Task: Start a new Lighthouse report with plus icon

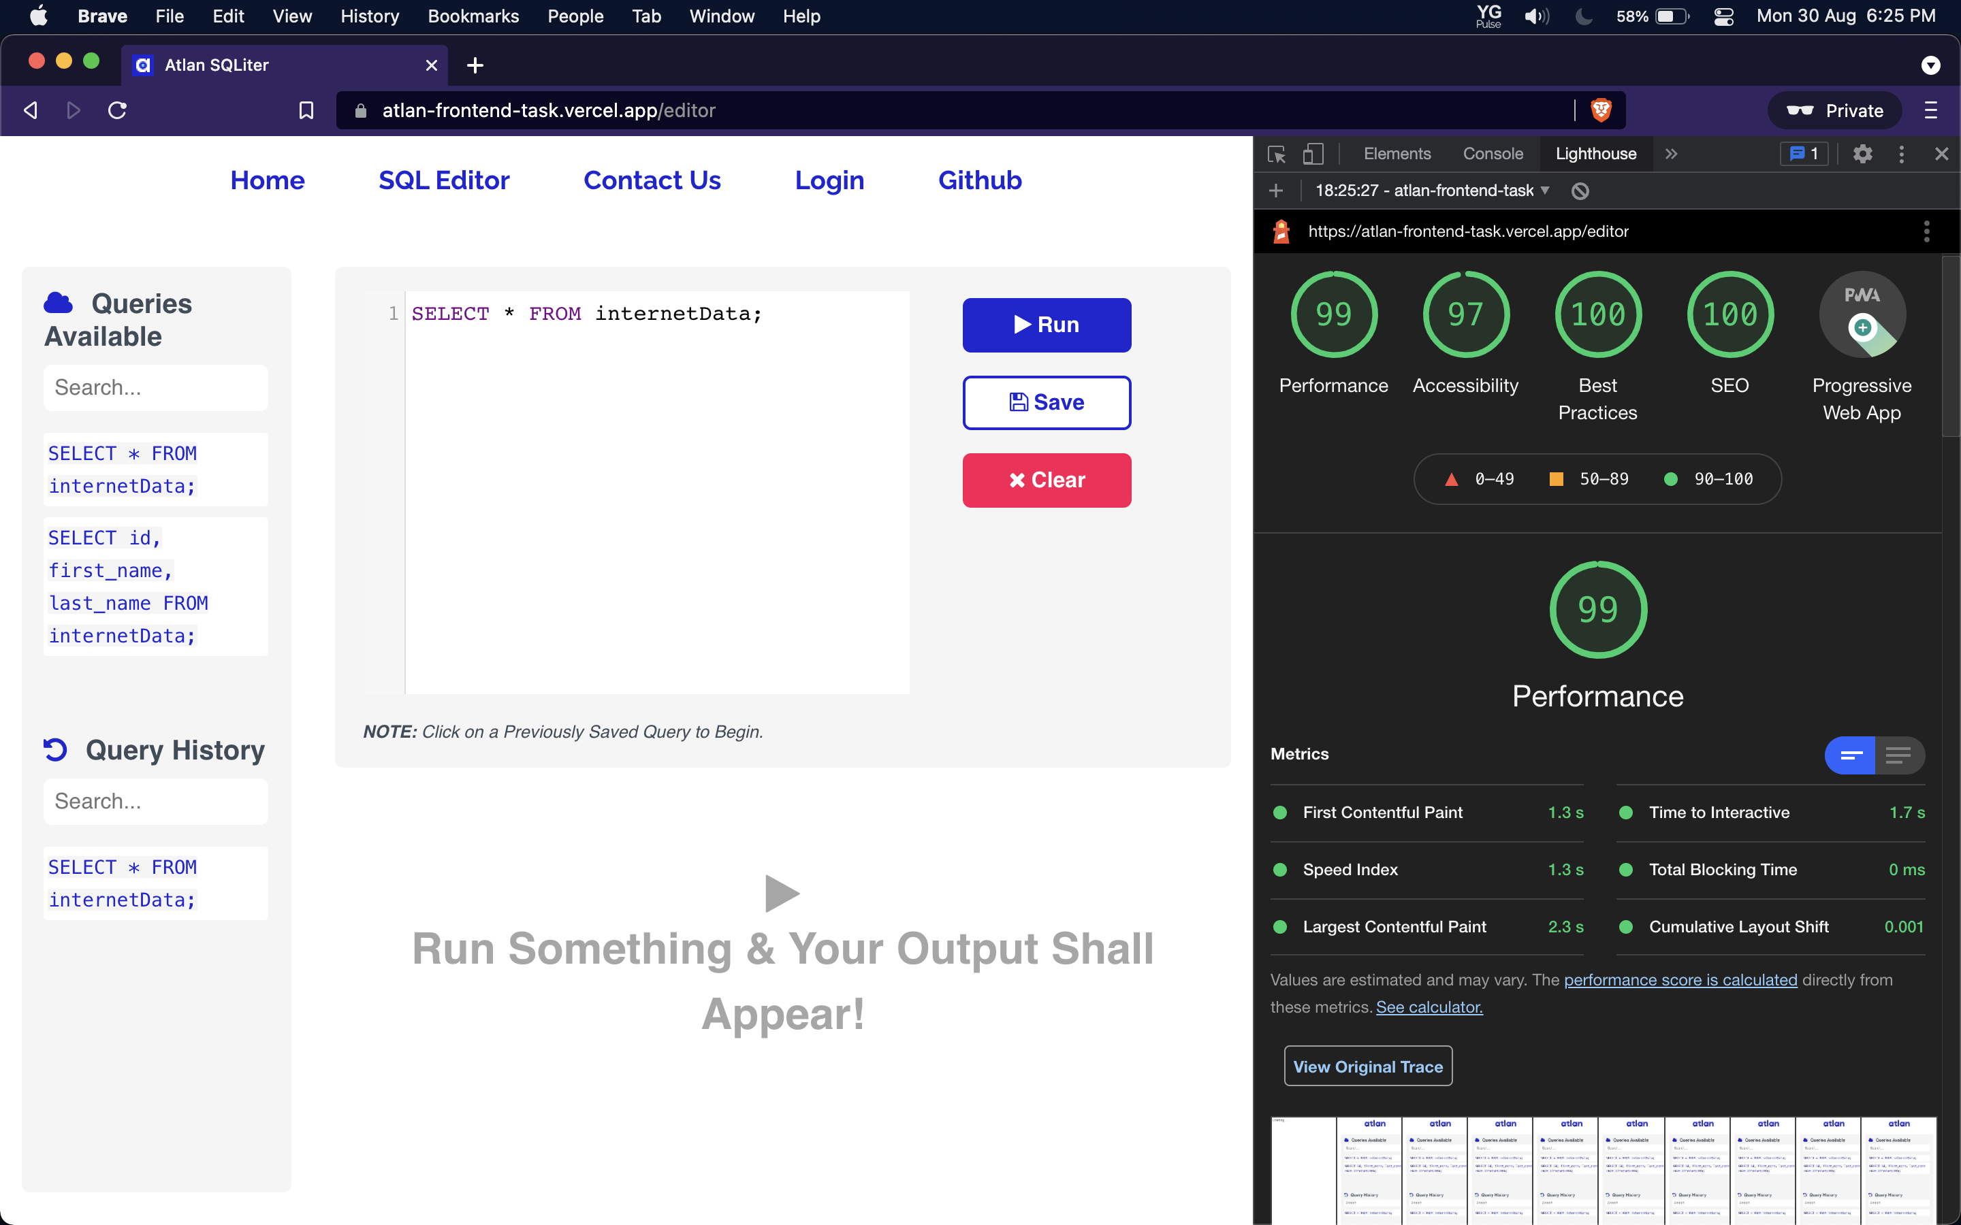Action: click(x=1276, y=191)
